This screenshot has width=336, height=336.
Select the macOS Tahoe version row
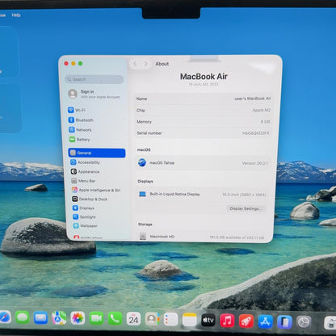pos(203,163)
